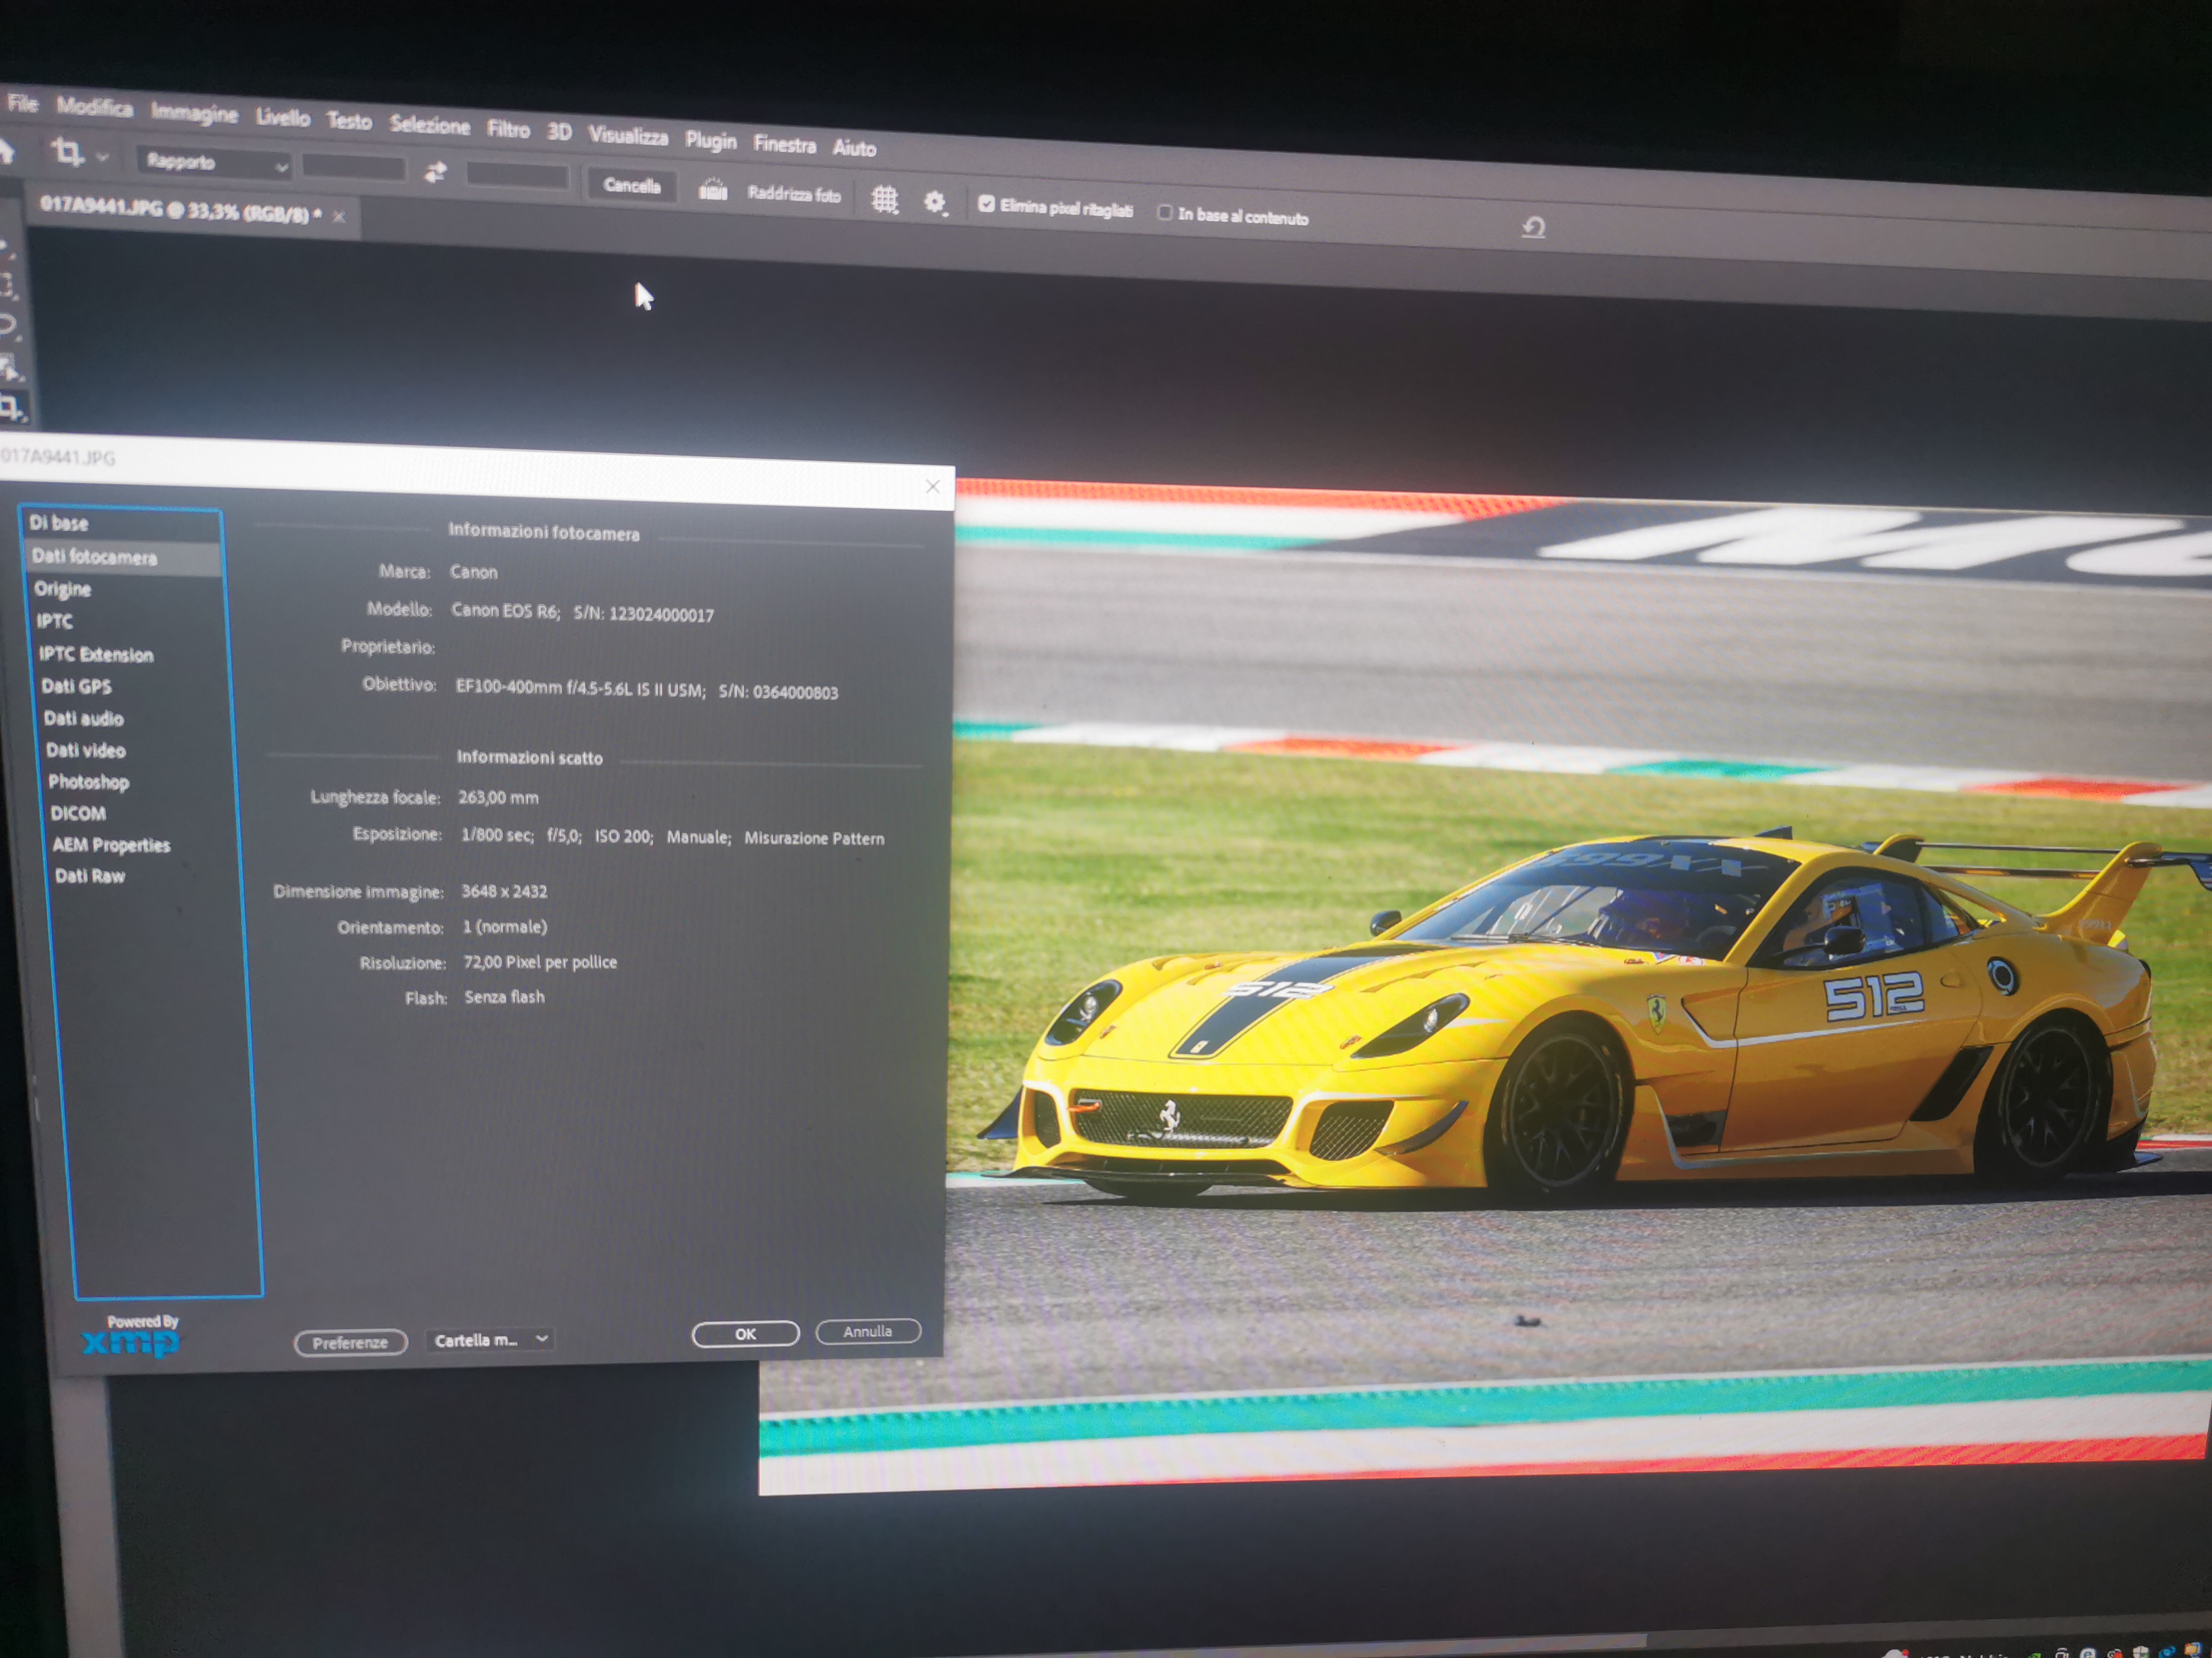Select the straighten level icon

(x=712, y=190)
